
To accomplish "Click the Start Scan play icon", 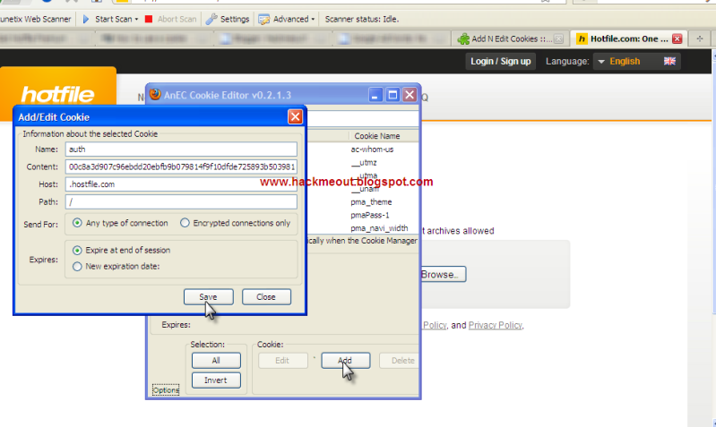I will click(x=86, y=19).
